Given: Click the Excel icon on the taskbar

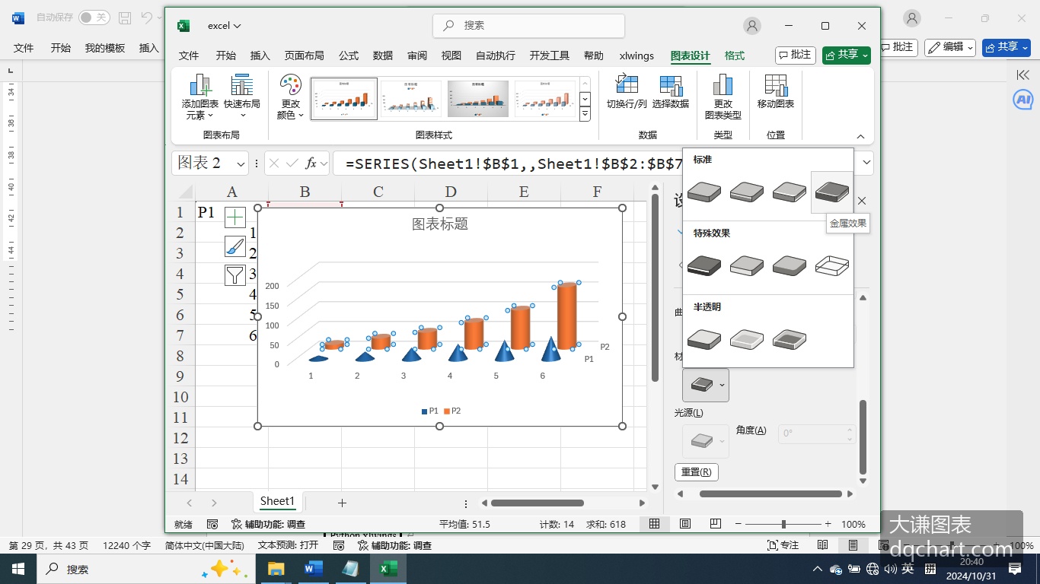Looking at the screenshot, I should pos(388,569).
